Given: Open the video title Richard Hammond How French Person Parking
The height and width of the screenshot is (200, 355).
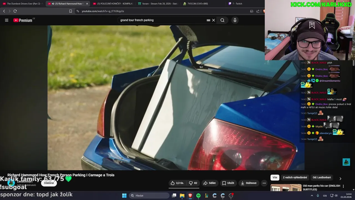Looking at the screenshot, I should 61,175.
